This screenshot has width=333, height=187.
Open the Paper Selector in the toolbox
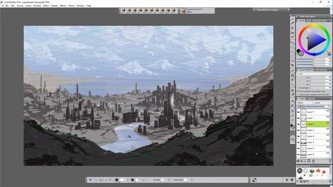pyautogui.click(x=292, y=133)
